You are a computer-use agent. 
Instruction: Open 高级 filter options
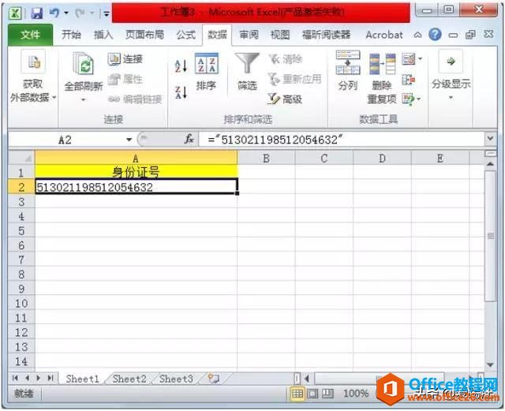coord(285,99)
